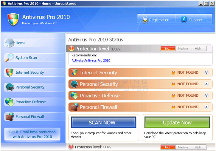Screen dimensions: 216x151
Task: Click NOT FOUND text in Personal Firewall row
Action: [x=188, y=107]
